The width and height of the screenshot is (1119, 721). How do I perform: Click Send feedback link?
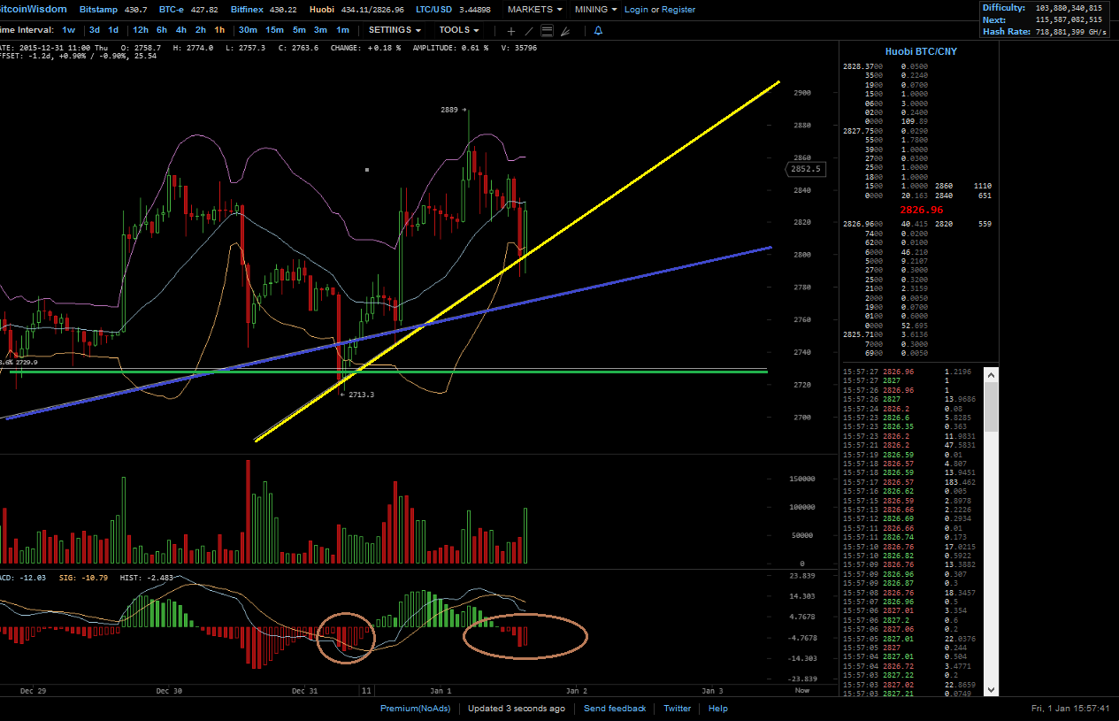tap(615, 709)
